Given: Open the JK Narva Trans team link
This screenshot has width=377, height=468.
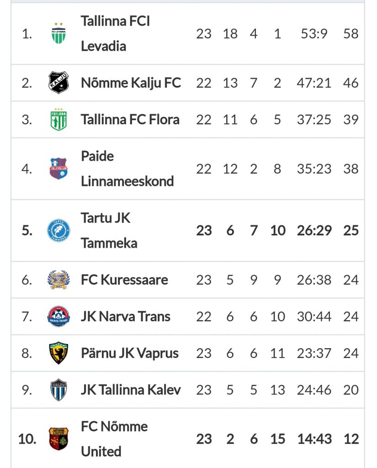Looking at the screenshot, I should tap(125, 316).
